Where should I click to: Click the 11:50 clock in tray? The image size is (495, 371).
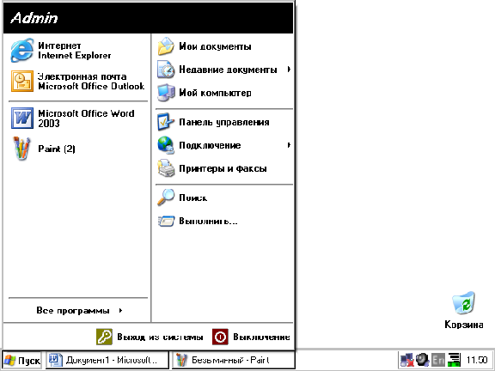477,360
